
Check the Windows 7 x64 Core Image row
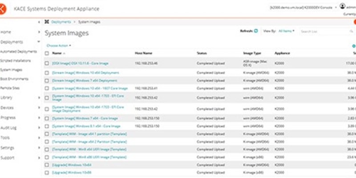pyautogui.click(x=47, y=118)
